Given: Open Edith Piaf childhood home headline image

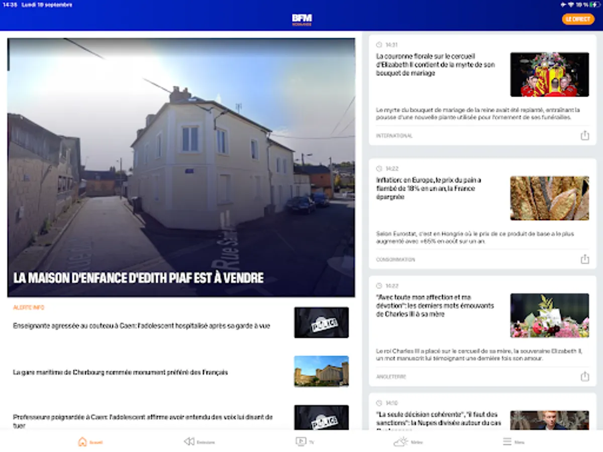Looking at the screenshot, I should (181, 167).
